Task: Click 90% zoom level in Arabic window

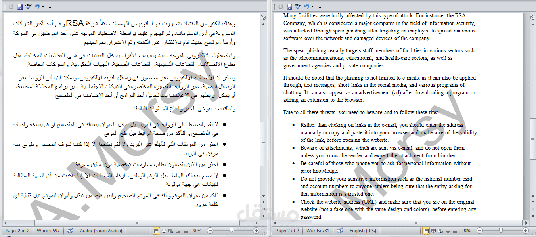Action: pos(197,231)
